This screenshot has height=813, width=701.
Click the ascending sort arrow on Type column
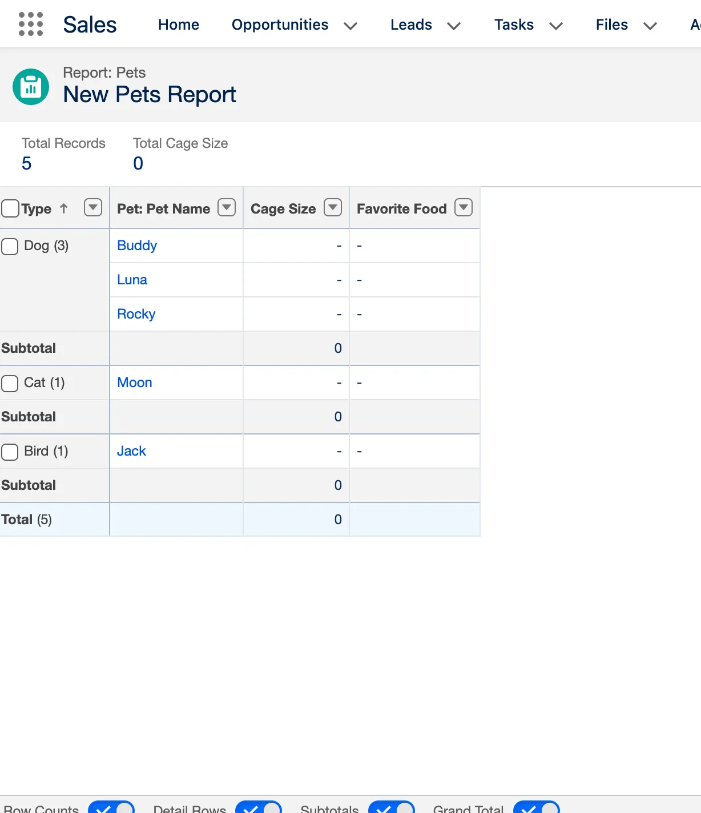64,208
